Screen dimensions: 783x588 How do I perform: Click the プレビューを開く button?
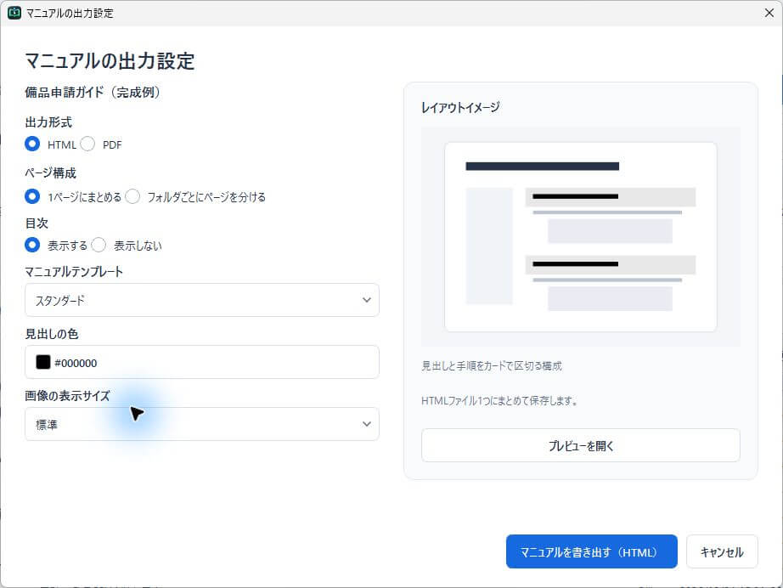[580, 445]
